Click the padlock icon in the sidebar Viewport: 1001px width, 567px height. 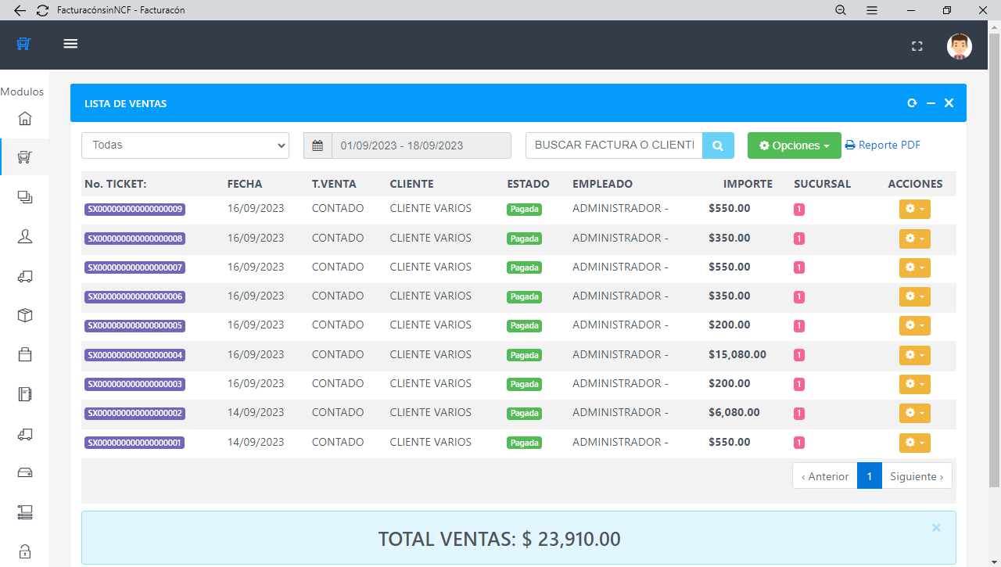pyautogui.click(x=25, y=551)
